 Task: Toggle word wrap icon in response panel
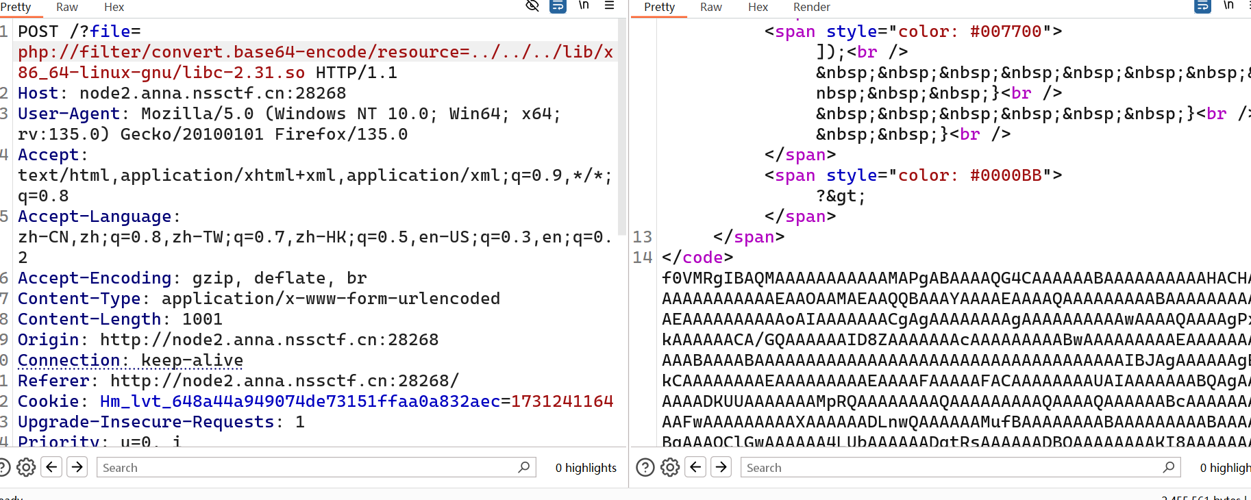click(x=1202, y=6)
